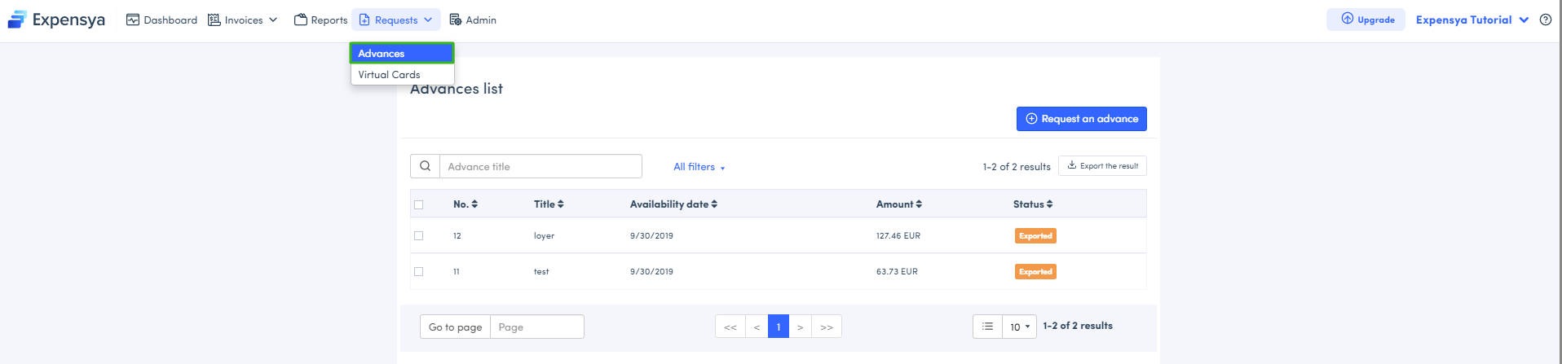Expand the All filters dropdown
1562x364 pixels.
pos(699,167)
